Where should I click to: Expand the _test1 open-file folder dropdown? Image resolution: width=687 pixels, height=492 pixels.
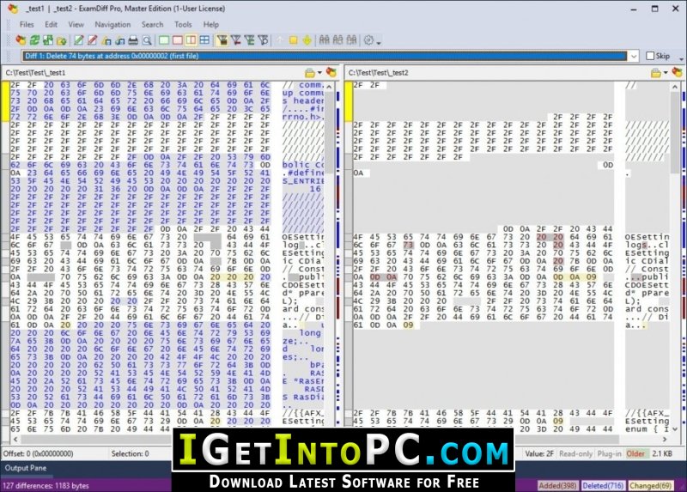319,73
